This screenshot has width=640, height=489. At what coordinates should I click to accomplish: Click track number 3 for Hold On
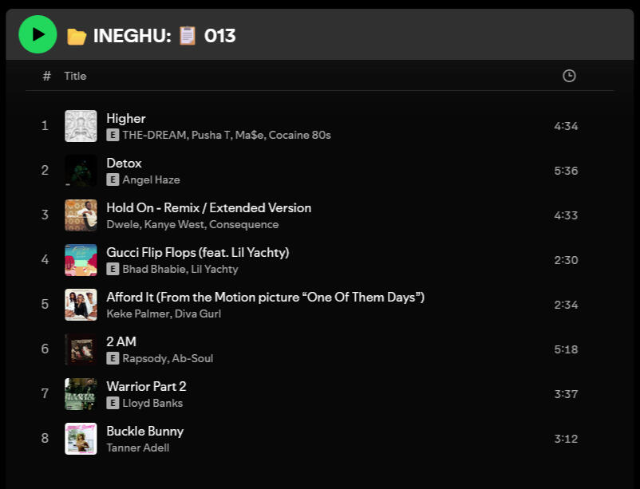tap(45, 215)
